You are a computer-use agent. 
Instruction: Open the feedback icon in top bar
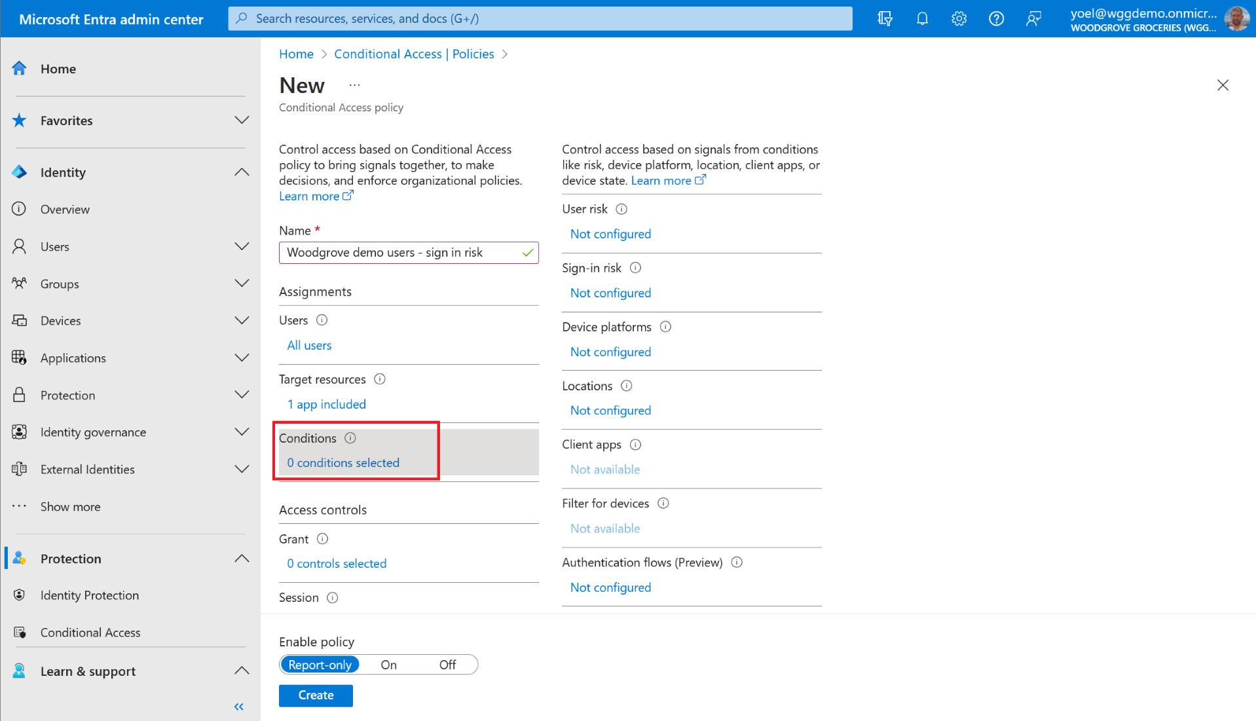pos(1033,18)
